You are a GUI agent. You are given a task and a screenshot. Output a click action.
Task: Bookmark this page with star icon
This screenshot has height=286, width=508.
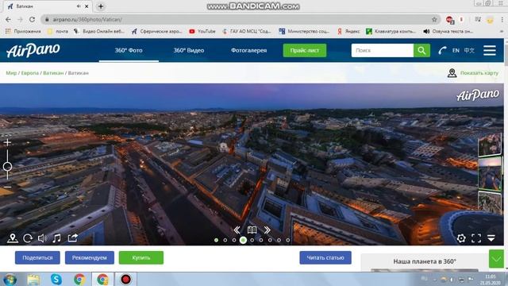coord(434,19)
